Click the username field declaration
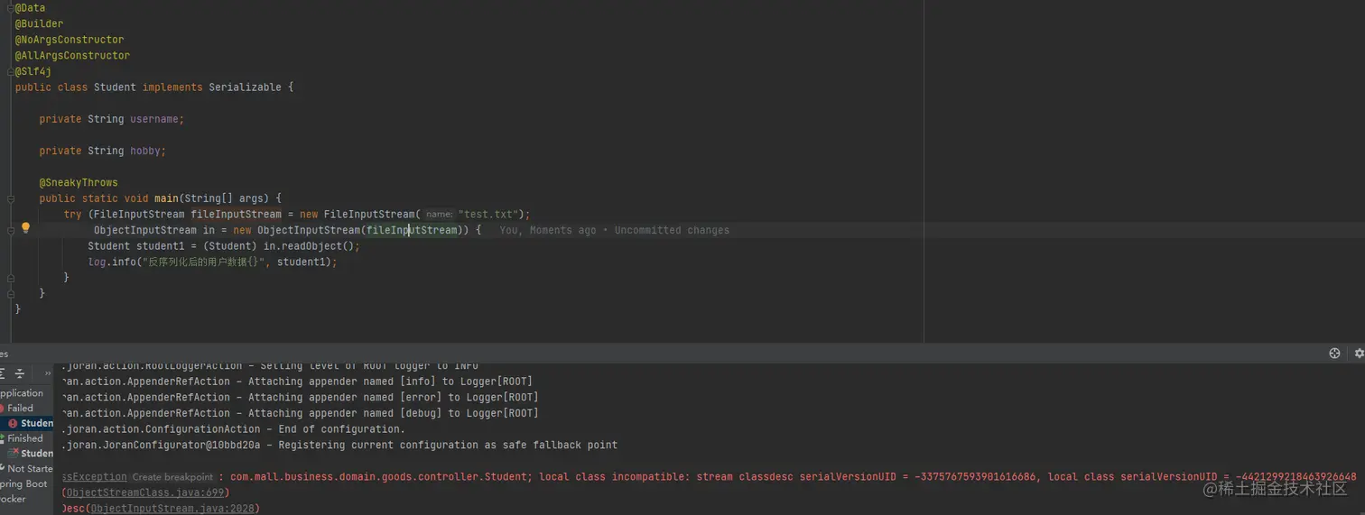This screenshot has width=1365, height=515. tap(111, 119)
